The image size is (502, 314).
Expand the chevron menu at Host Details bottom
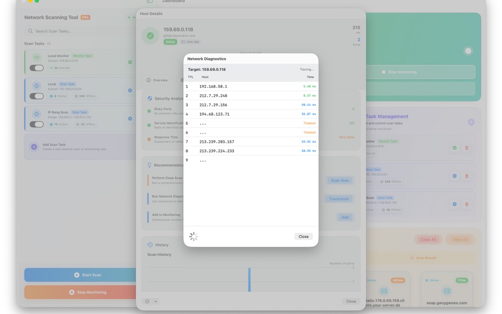pos(155,301)
